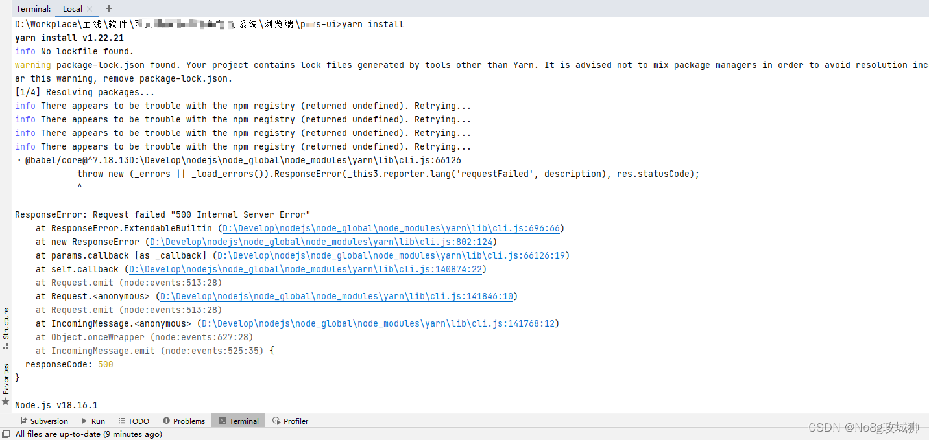
Task: Open cli.js:66126:19 from the stack trace
Action: (x=393, y=255)
